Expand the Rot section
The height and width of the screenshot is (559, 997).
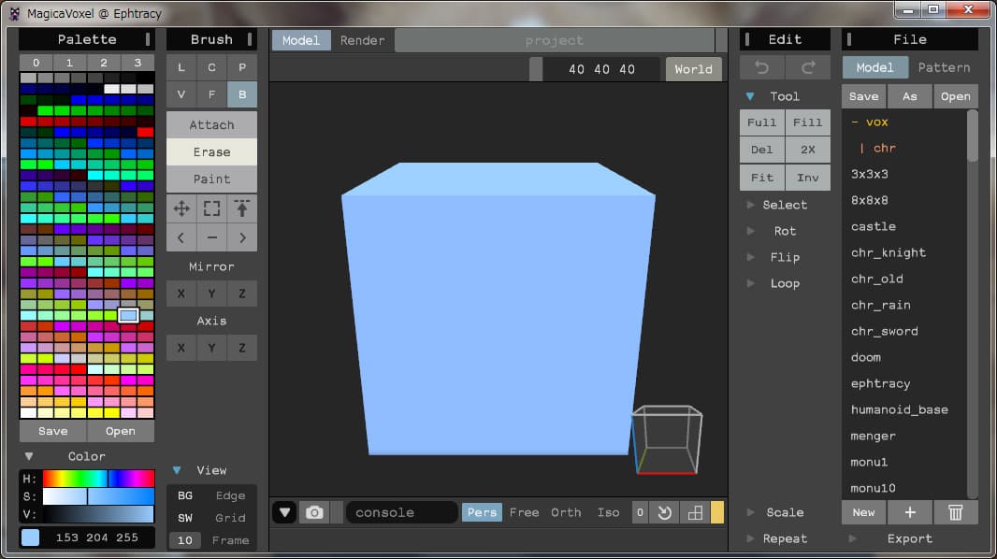[x=750, y=231]
